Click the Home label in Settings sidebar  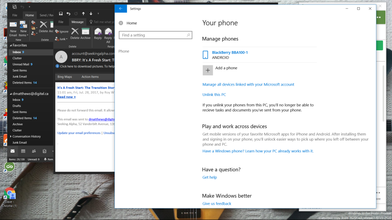click(132, 23)
